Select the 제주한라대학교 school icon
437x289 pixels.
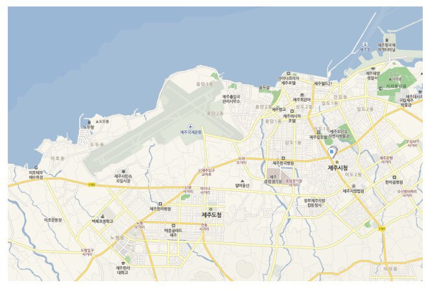(123, 263)
